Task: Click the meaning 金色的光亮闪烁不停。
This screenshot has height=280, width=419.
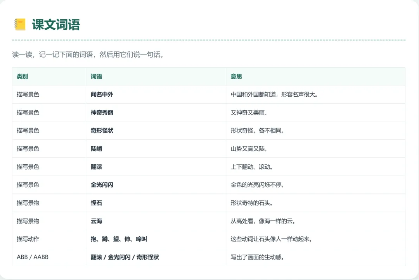Action: 257,184
